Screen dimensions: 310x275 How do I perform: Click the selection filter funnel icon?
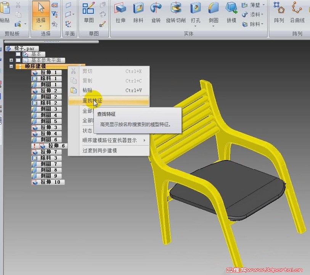(55, 14)
